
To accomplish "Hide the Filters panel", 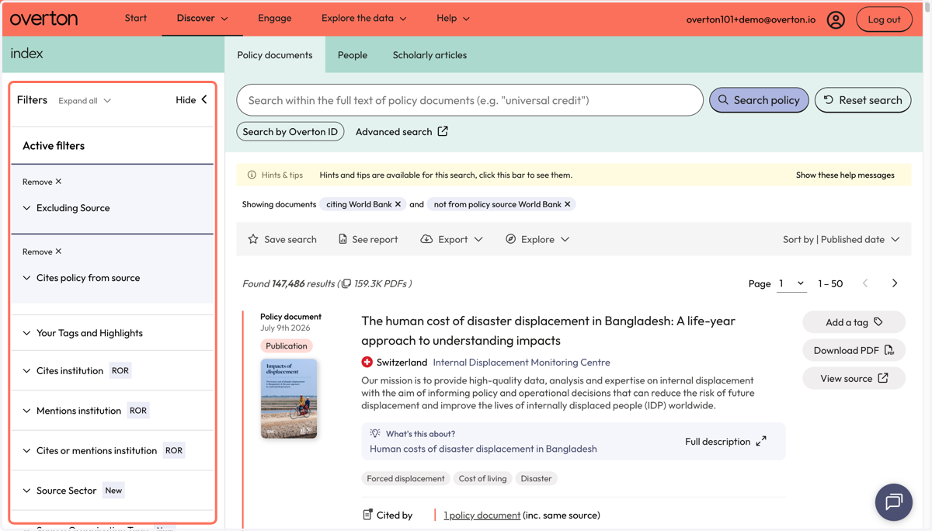I will 191,100.
